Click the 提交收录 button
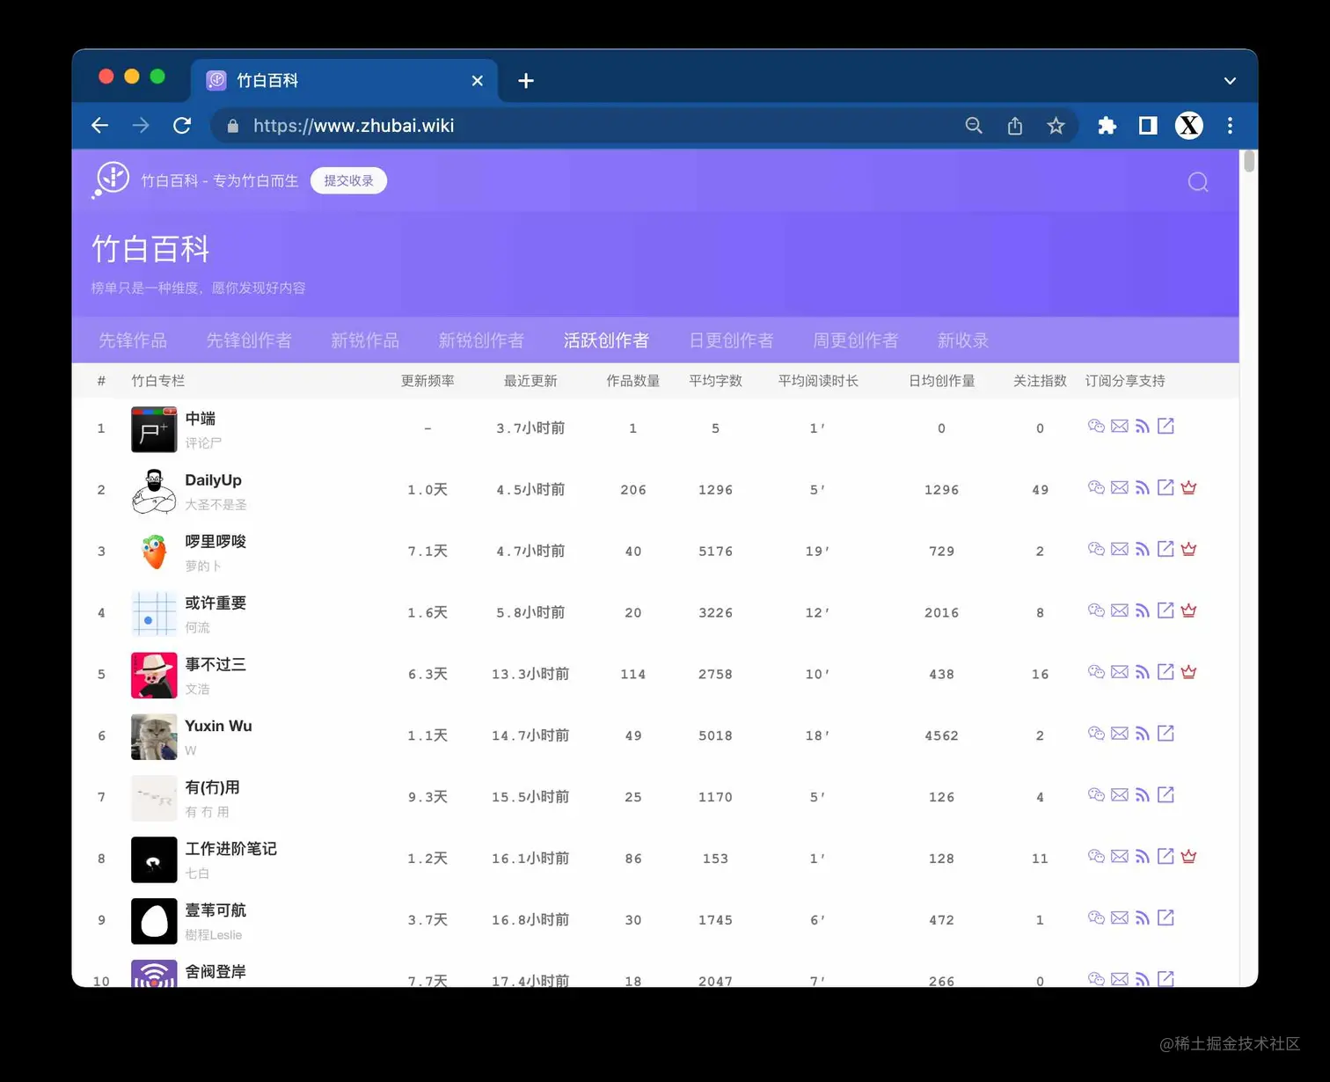Image resolution: width=1330 pixels, height=1082 pixels. (x=348, y=180)
